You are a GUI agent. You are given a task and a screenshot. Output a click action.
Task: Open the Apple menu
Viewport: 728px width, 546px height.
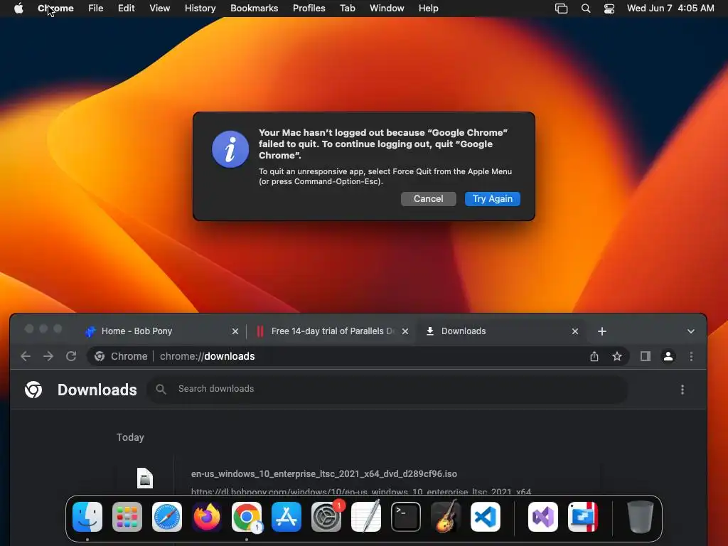pyautogui.click(x=18, y=9)
